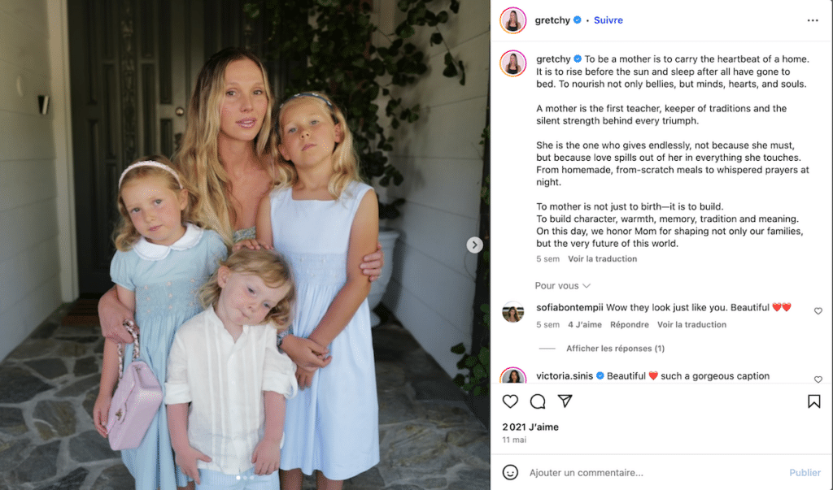Viewport: 833px width, 490px height.
Task: Follow gretchy using the Suivre link
Action: pos(608,20)
